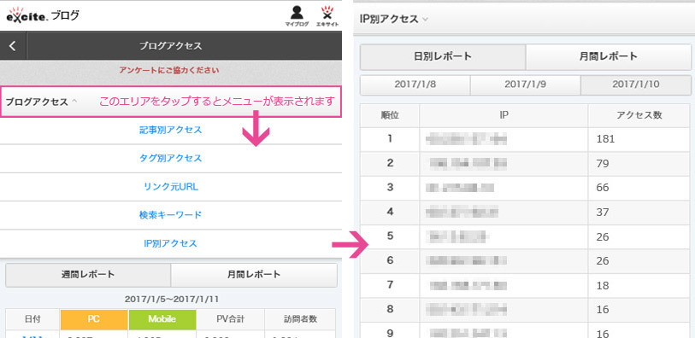Click the rank 4 cell

pyautogui.click(x=390, y=213)
